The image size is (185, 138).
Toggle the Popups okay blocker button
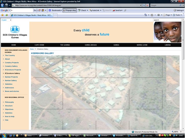[70, 10]
